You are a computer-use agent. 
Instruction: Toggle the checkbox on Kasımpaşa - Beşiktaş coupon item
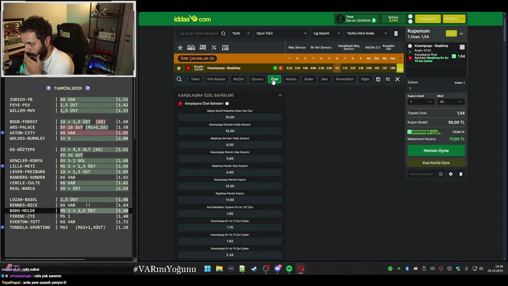(462, 47)
